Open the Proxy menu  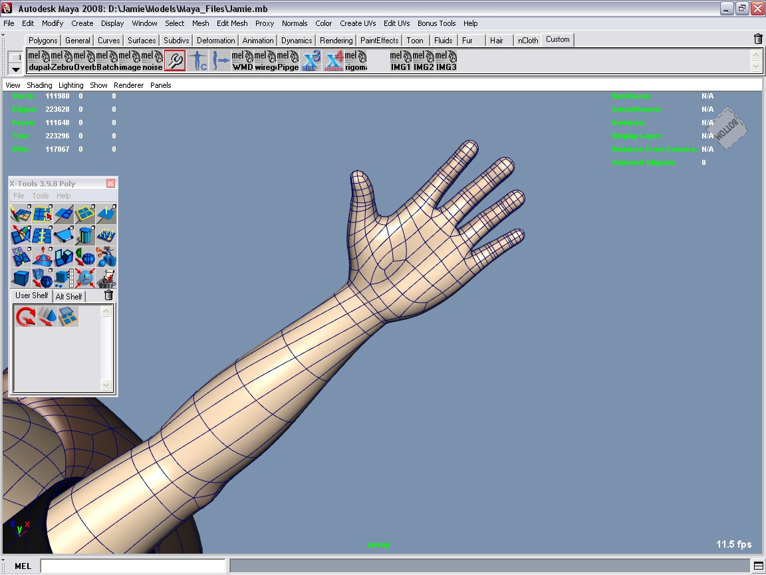coord(264,23)
